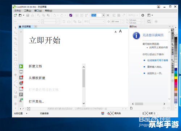The width and height of the screenshot is (181, 131).
Task: Click the Open folder icon in the toolbar
Action: 20,15
